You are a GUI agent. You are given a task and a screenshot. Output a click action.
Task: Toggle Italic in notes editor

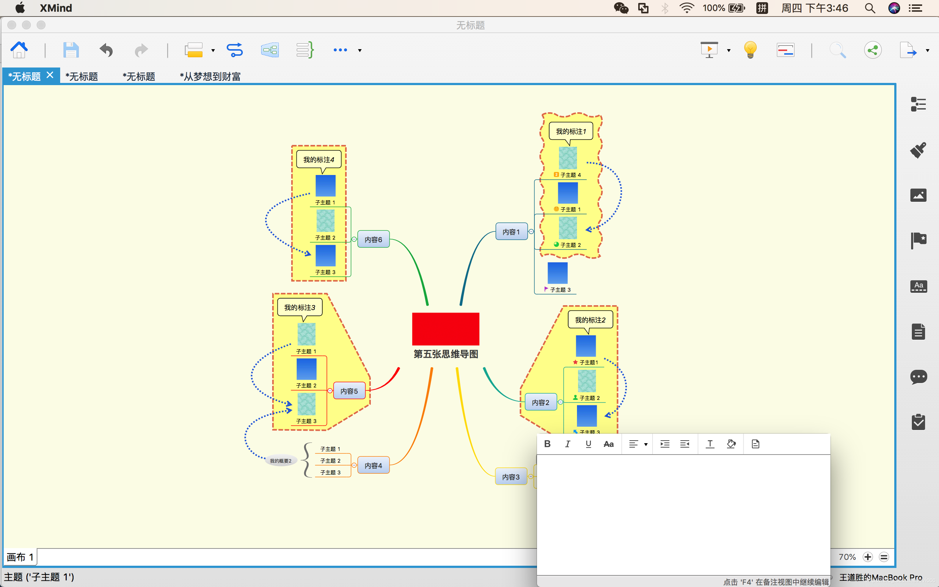tap(568, 444)
